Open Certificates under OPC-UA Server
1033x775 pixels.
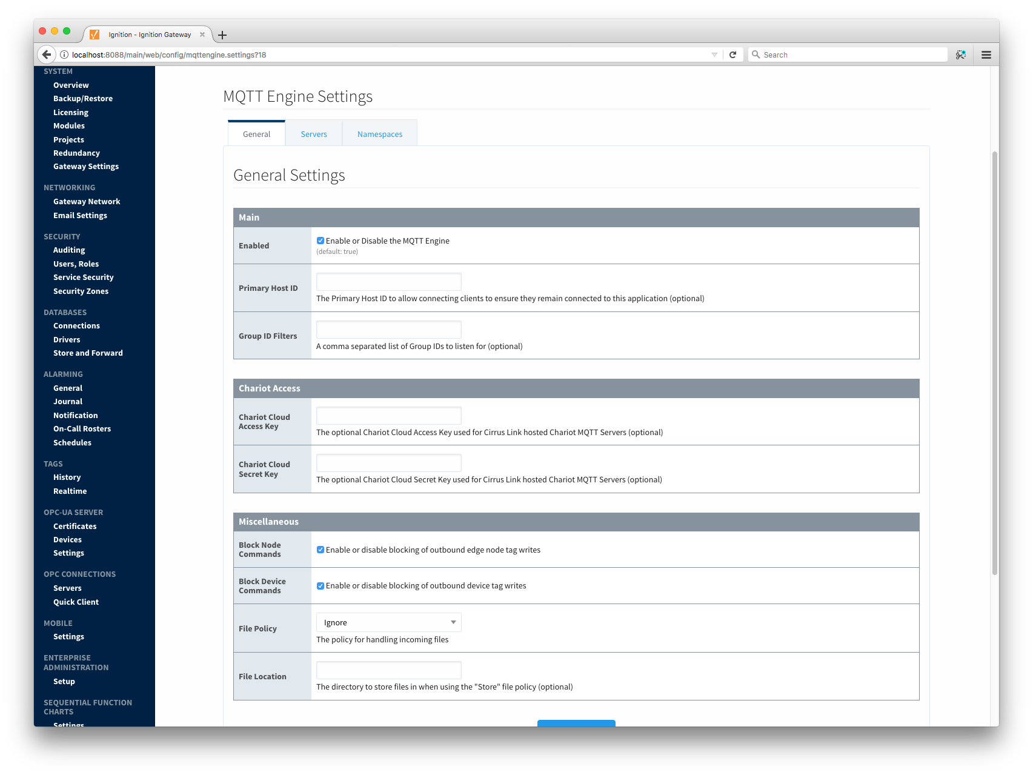(x=75, y=527)
